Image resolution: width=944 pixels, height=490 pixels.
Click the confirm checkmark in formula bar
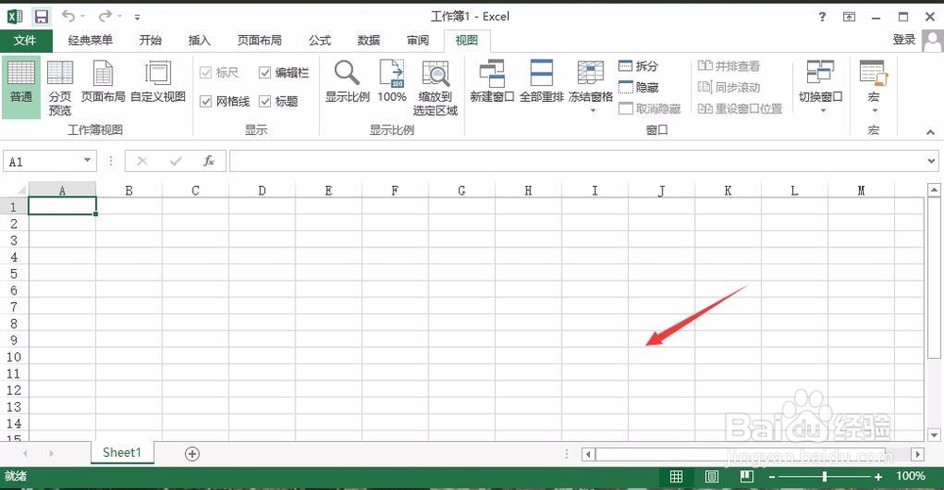click(176, 161)
